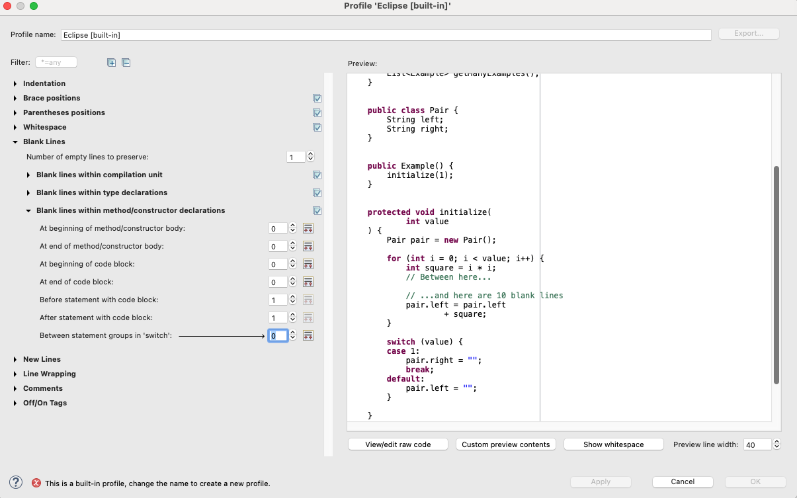Click the Show whitespace button
Image resolution: width=797 pixels, height=498 pixels.
[x=614, y=444]
